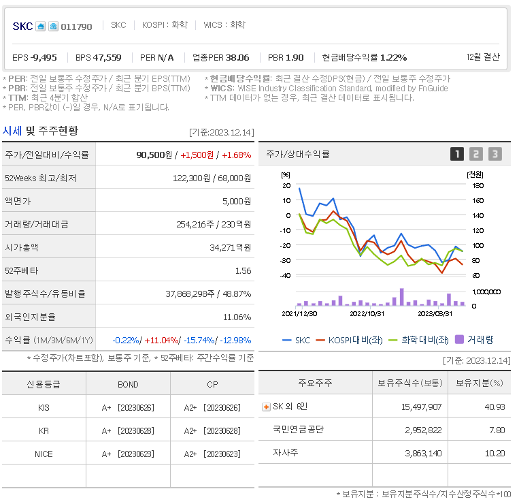The height and width of the screenshot is (504, 519).
Task: Click the telephone icon beside SKC
Action: tap(53, 26)
